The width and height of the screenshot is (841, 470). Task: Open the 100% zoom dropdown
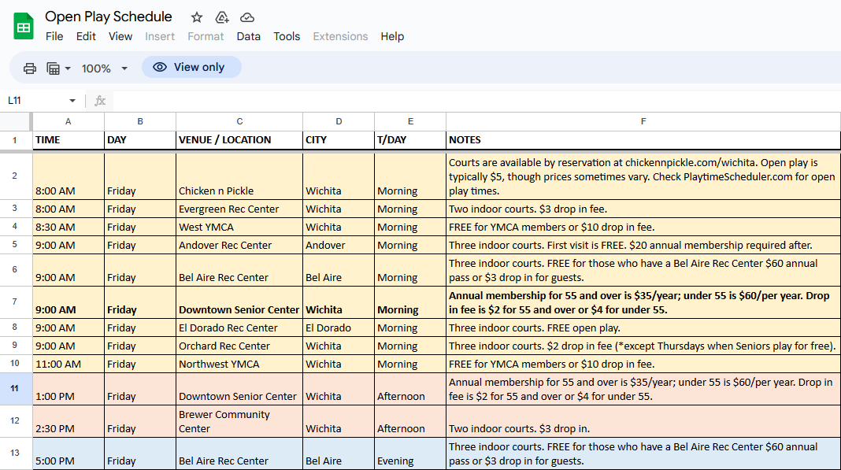click(104, 68)
